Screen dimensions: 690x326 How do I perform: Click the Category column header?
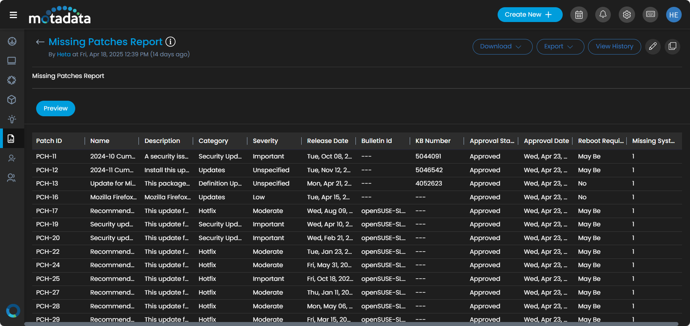click(213, 141)
